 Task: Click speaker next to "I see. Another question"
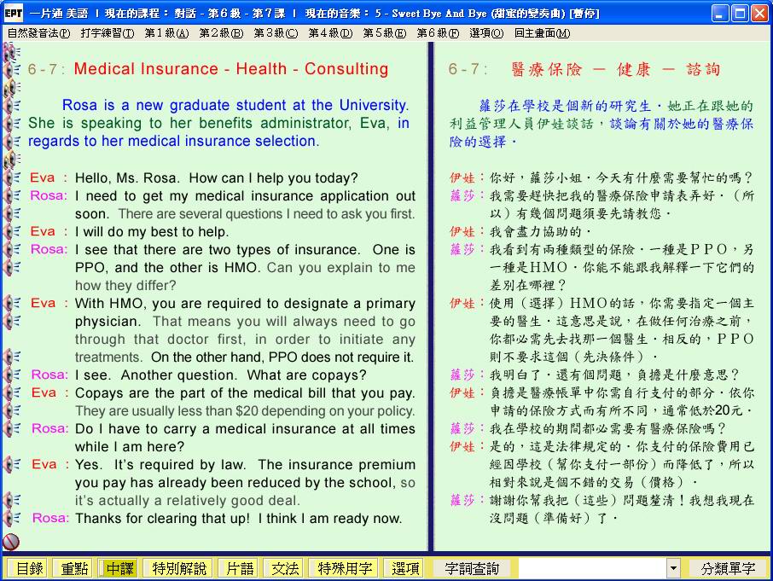click(12, 375)
